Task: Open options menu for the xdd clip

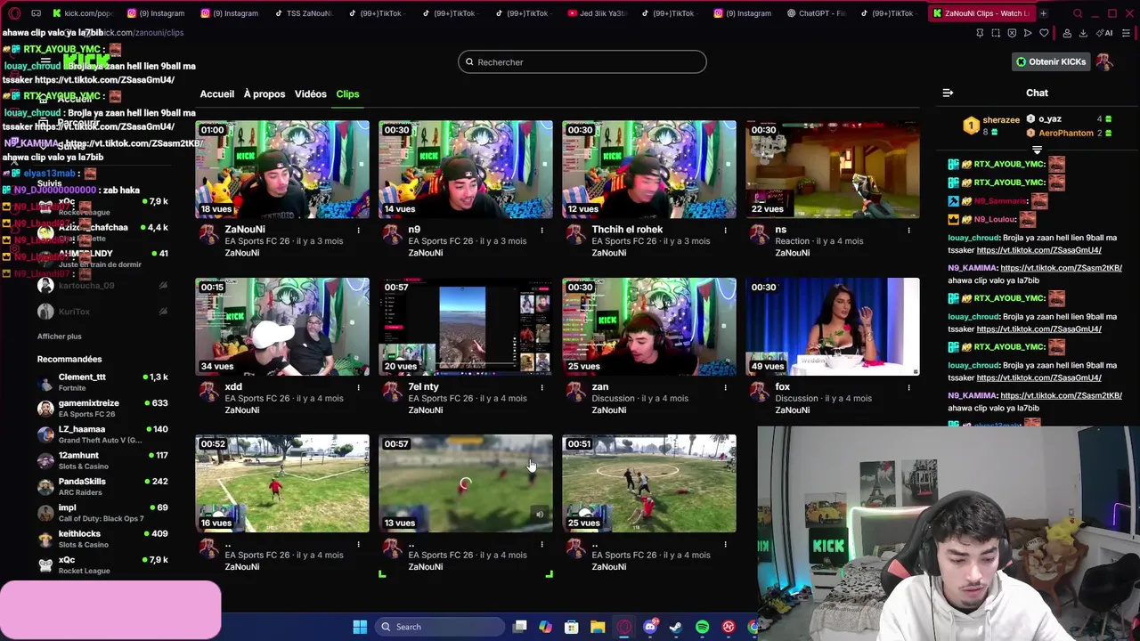Action: 358,387
